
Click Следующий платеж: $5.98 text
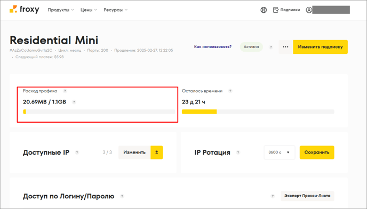[39, 57]
